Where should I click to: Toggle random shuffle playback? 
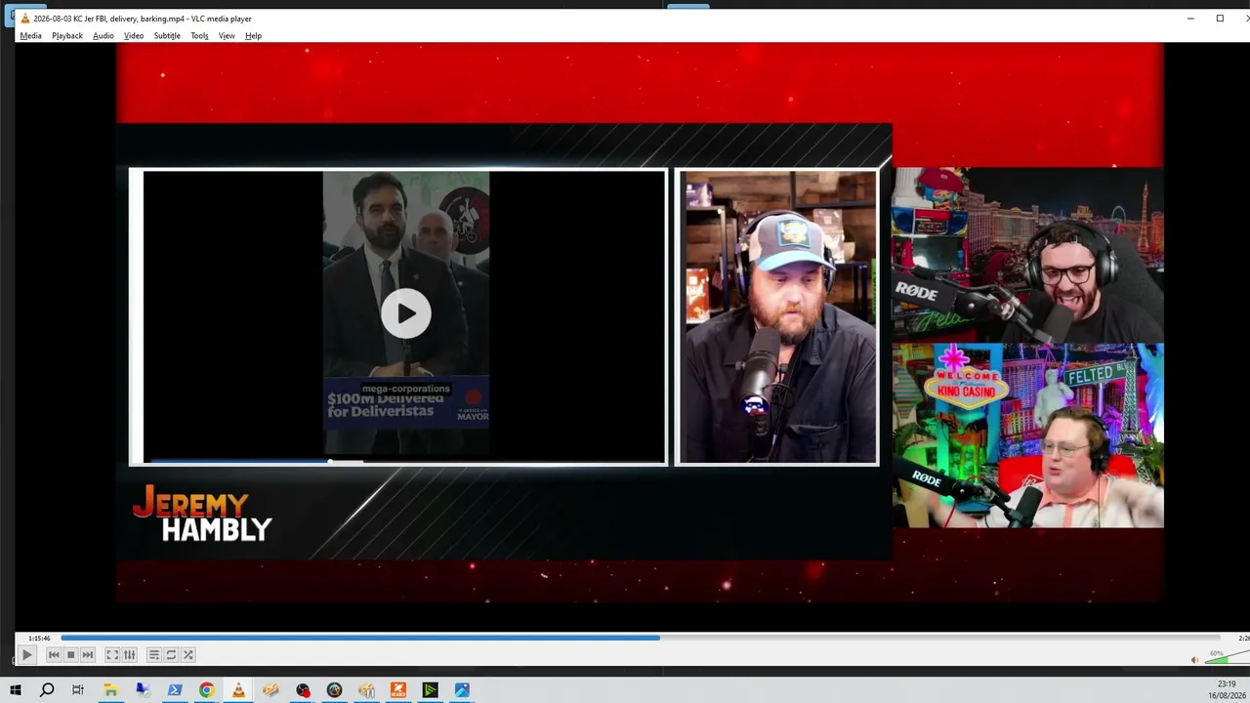pos(188,655)
